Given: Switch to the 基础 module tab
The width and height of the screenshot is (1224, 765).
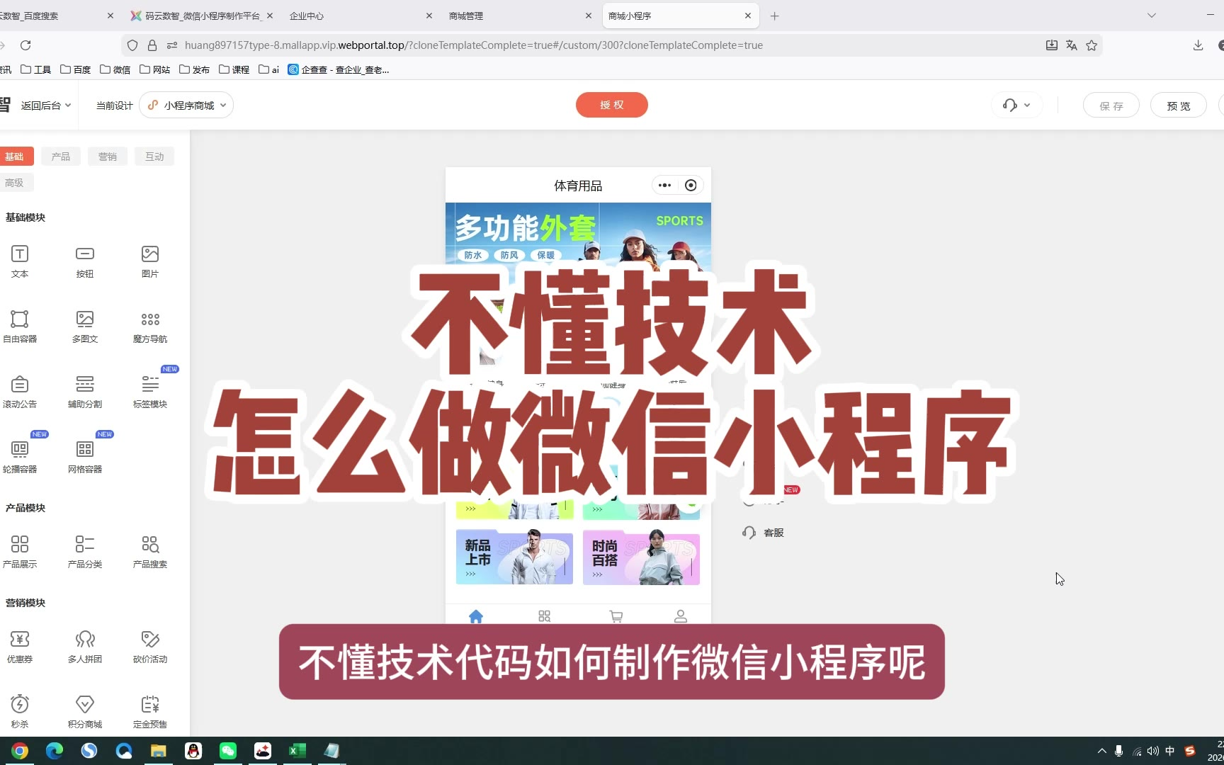Looking at the screenshot, I should pyautogui.click(x=14, y=157).
